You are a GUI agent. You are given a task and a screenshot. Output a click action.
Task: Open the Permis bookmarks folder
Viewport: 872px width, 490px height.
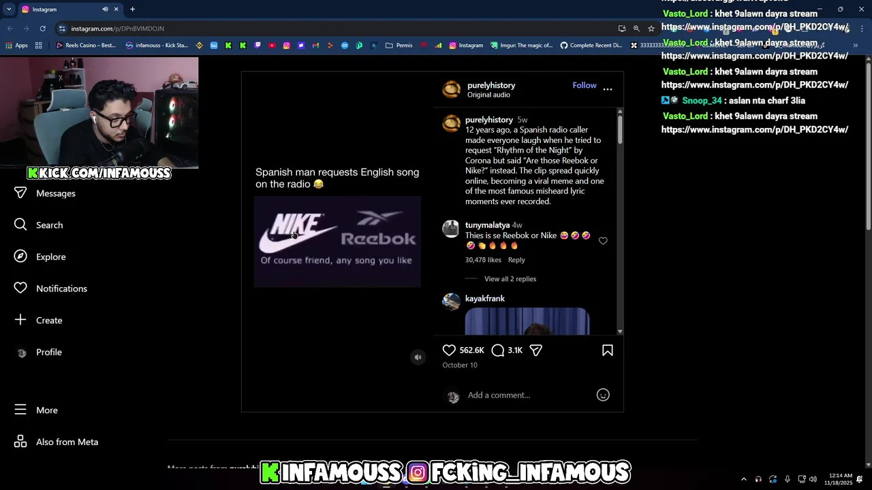tap(399, 46)
